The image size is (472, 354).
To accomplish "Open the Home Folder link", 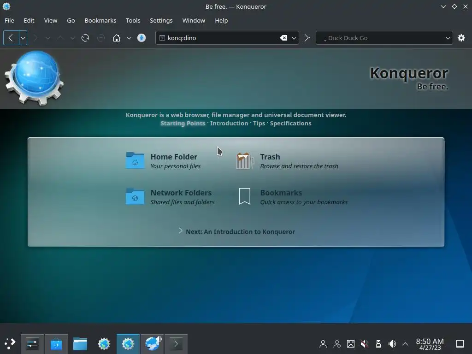I will pos(174,157).
